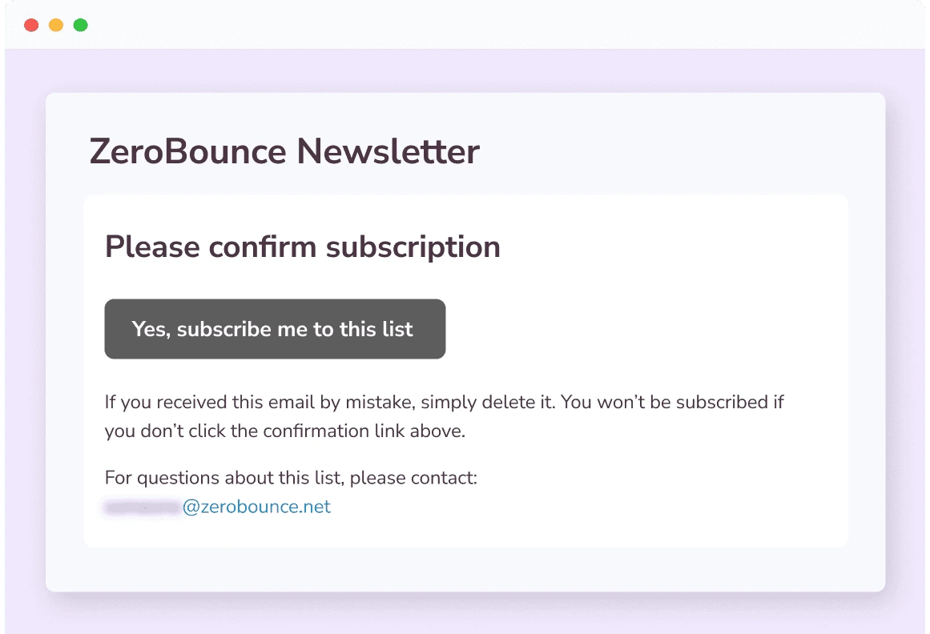Click the line 'For questions about this list'
Viewport: 930px width, 634px height.
[291, 477]
